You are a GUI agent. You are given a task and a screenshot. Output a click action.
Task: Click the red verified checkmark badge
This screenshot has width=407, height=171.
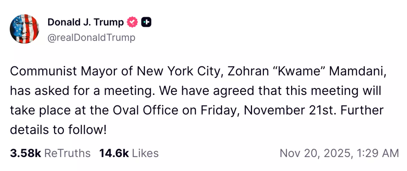click(132, 22)
